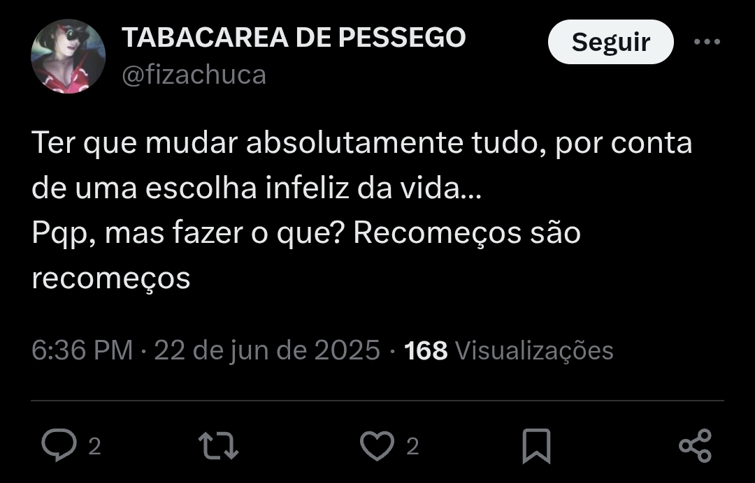
Task: Open the share icon options
Action: point(696,446)
